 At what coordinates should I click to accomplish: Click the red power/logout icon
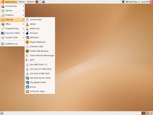pos(151,2)
